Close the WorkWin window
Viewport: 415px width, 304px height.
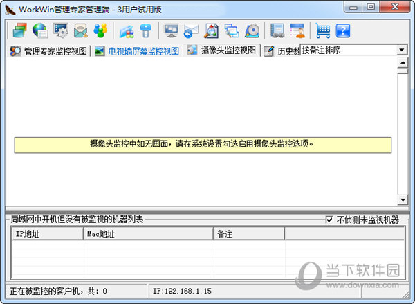pos(395,7)
